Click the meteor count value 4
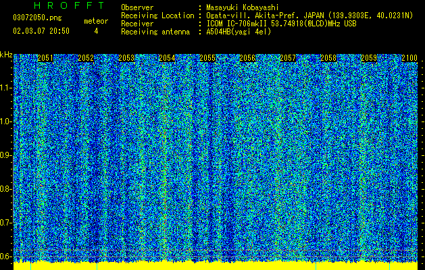 [96, 31]
